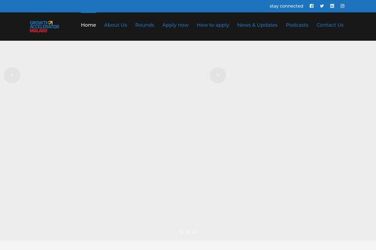Click the stay connected text
The image size is (376, 250).
[286, 6]
